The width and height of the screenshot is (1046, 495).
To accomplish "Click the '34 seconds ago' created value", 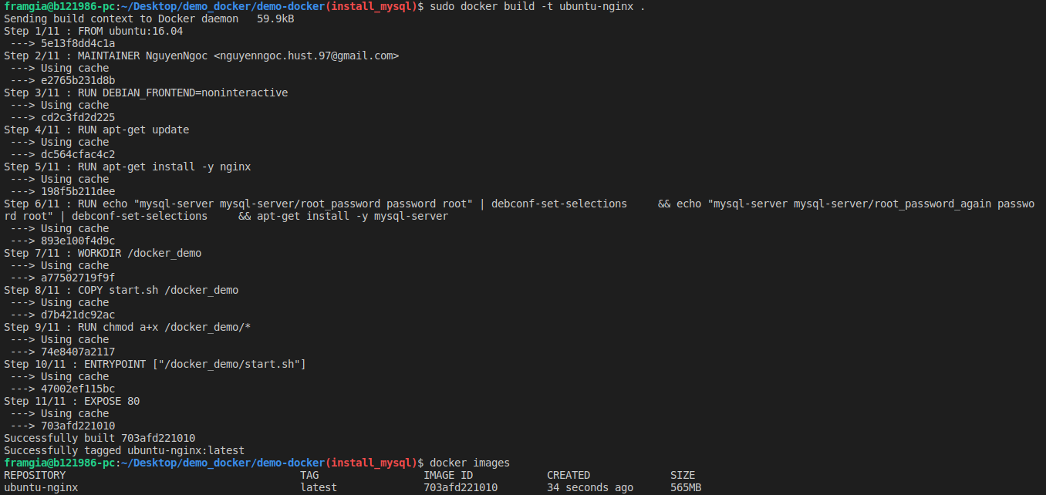I will pos(590,487).
